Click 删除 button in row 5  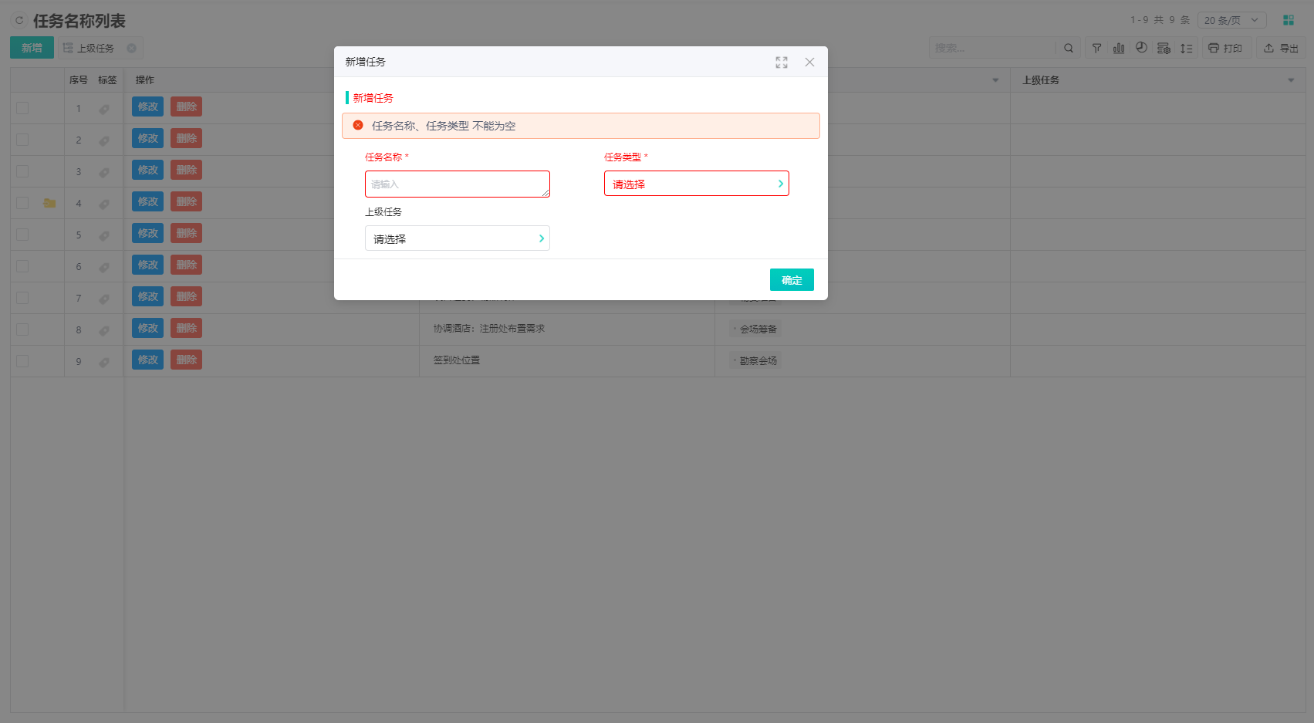click(x=186, y=234)
